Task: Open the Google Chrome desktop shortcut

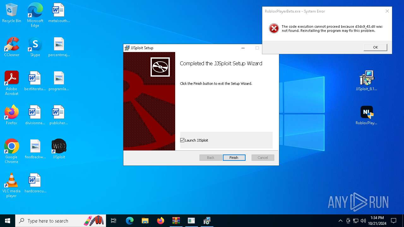Action: [x=12, y=151]
